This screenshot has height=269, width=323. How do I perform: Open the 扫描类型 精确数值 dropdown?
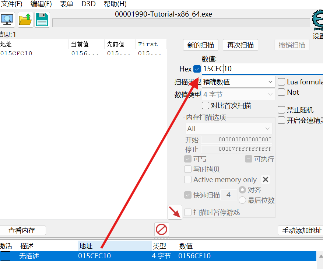click(238, 82)
